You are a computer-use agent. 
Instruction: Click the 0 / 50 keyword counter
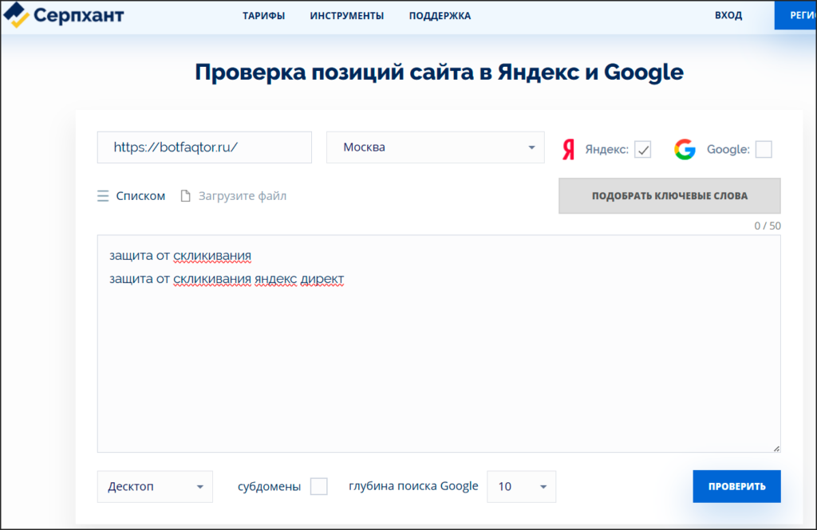pyautogui.click(x=768, y=226)
